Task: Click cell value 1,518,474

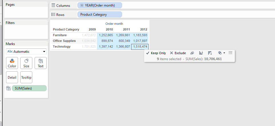Action: [140, 47]
